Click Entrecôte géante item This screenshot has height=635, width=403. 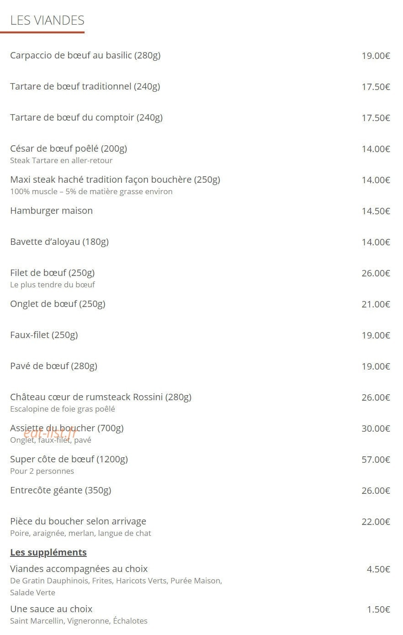tap(61, 490)
